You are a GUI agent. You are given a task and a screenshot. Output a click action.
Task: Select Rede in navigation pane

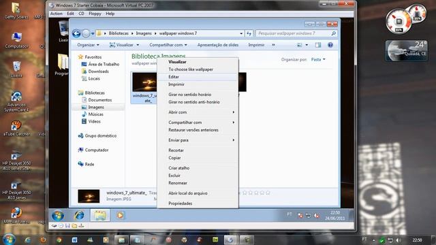coord(89,164)
